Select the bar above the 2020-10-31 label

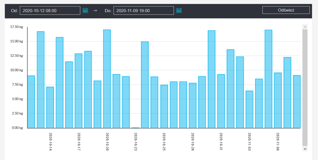tap(221, 101)
